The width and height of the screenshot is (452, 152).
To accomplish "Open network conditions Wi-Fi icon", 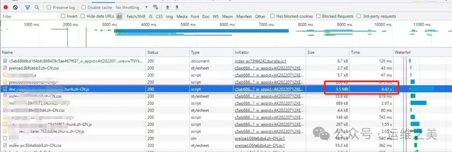I will (155, 7).
